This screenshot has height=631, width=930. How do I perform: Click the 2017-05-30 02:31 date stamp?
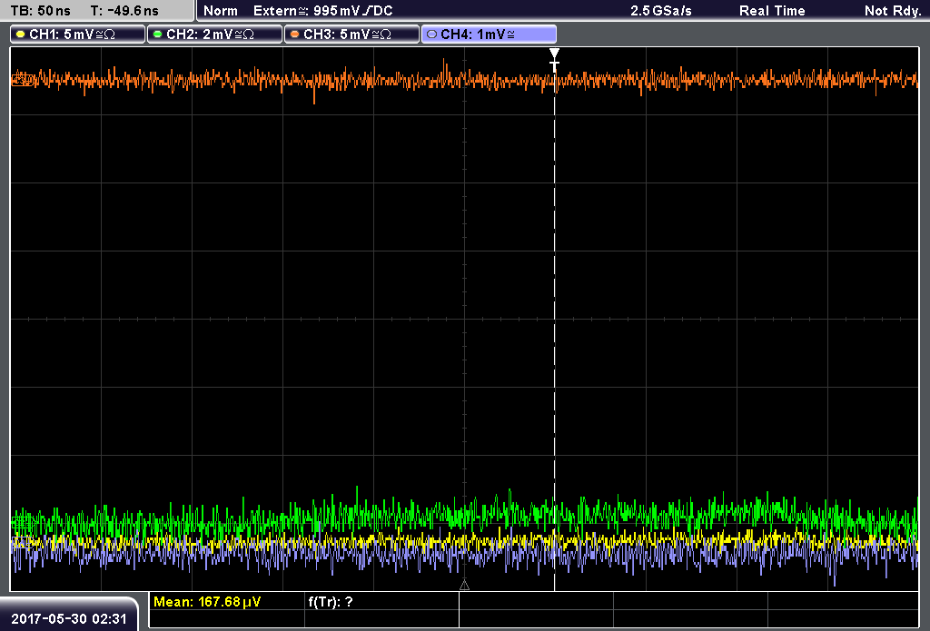[x=69, y=618]
